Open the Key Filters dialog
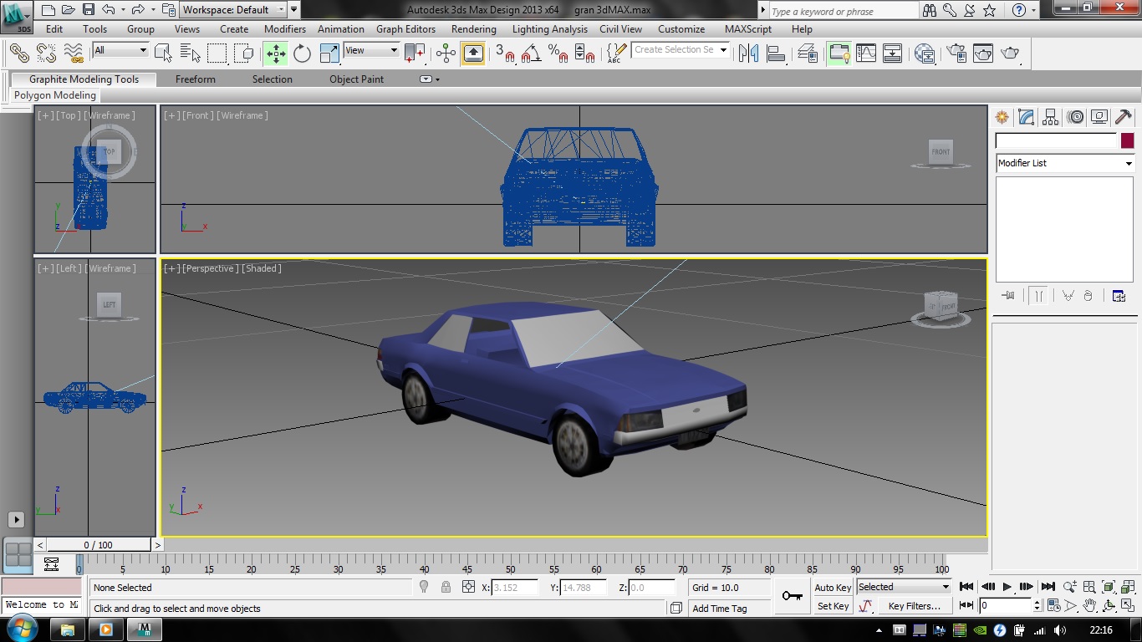Image resolution: width=1142 pixels, height=642 pixels. click(x=914, y=606)
